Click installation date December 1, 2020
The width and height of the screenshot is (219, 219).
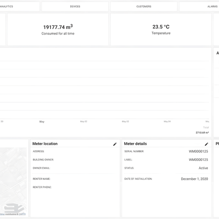point(195,179)
